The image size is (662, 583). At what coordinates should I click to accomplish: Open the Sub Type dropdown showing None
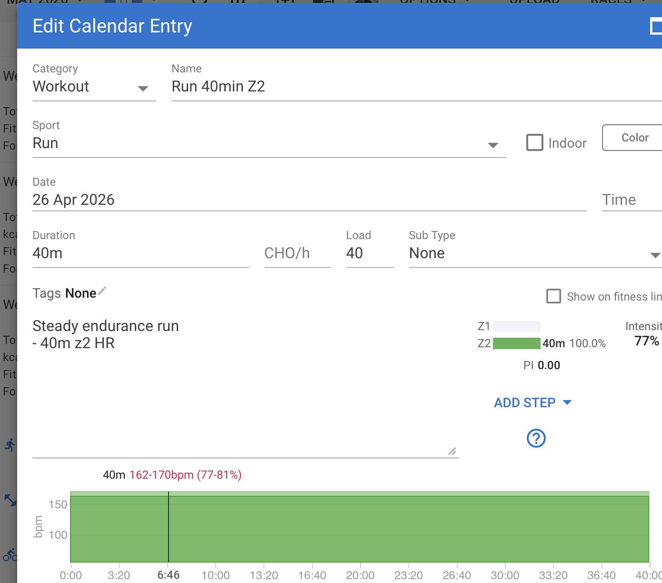tap(535, 253)
